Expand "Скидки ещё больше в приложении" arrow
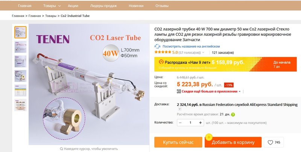The width and height of the screenshot is (301, 152). click(x=240, y=91)
